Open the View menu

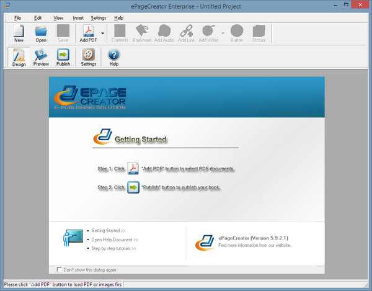pyautogui.click(x=58, y=18)
